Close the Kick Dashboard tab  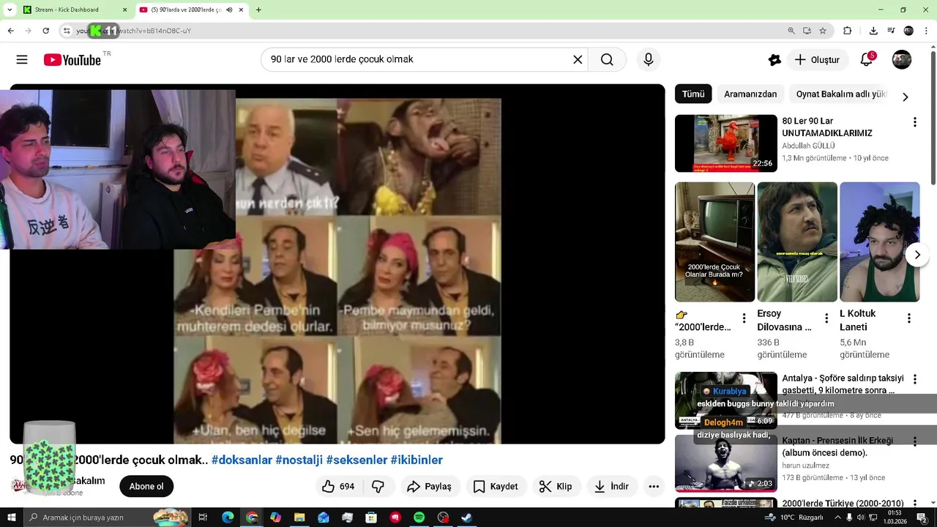point(124,10)
